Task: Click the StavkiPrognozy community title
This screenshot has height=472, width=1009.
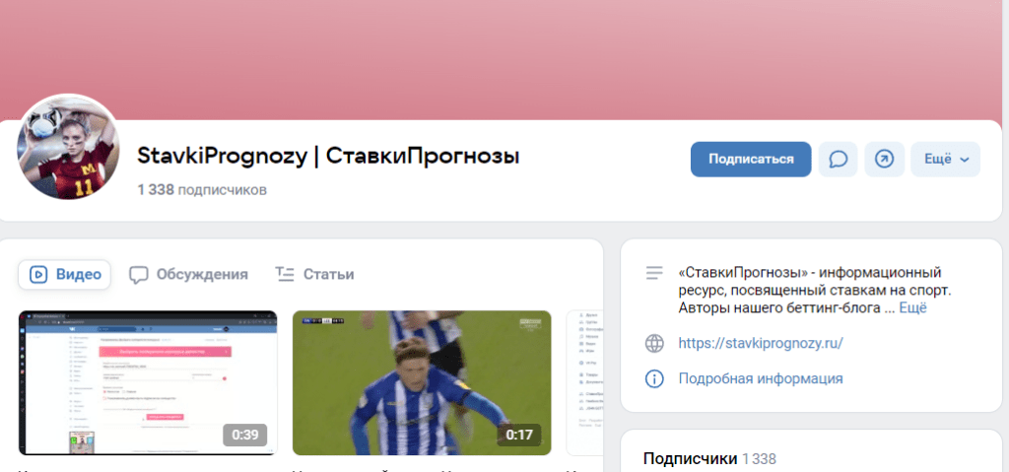Action: tap(328, 156)
